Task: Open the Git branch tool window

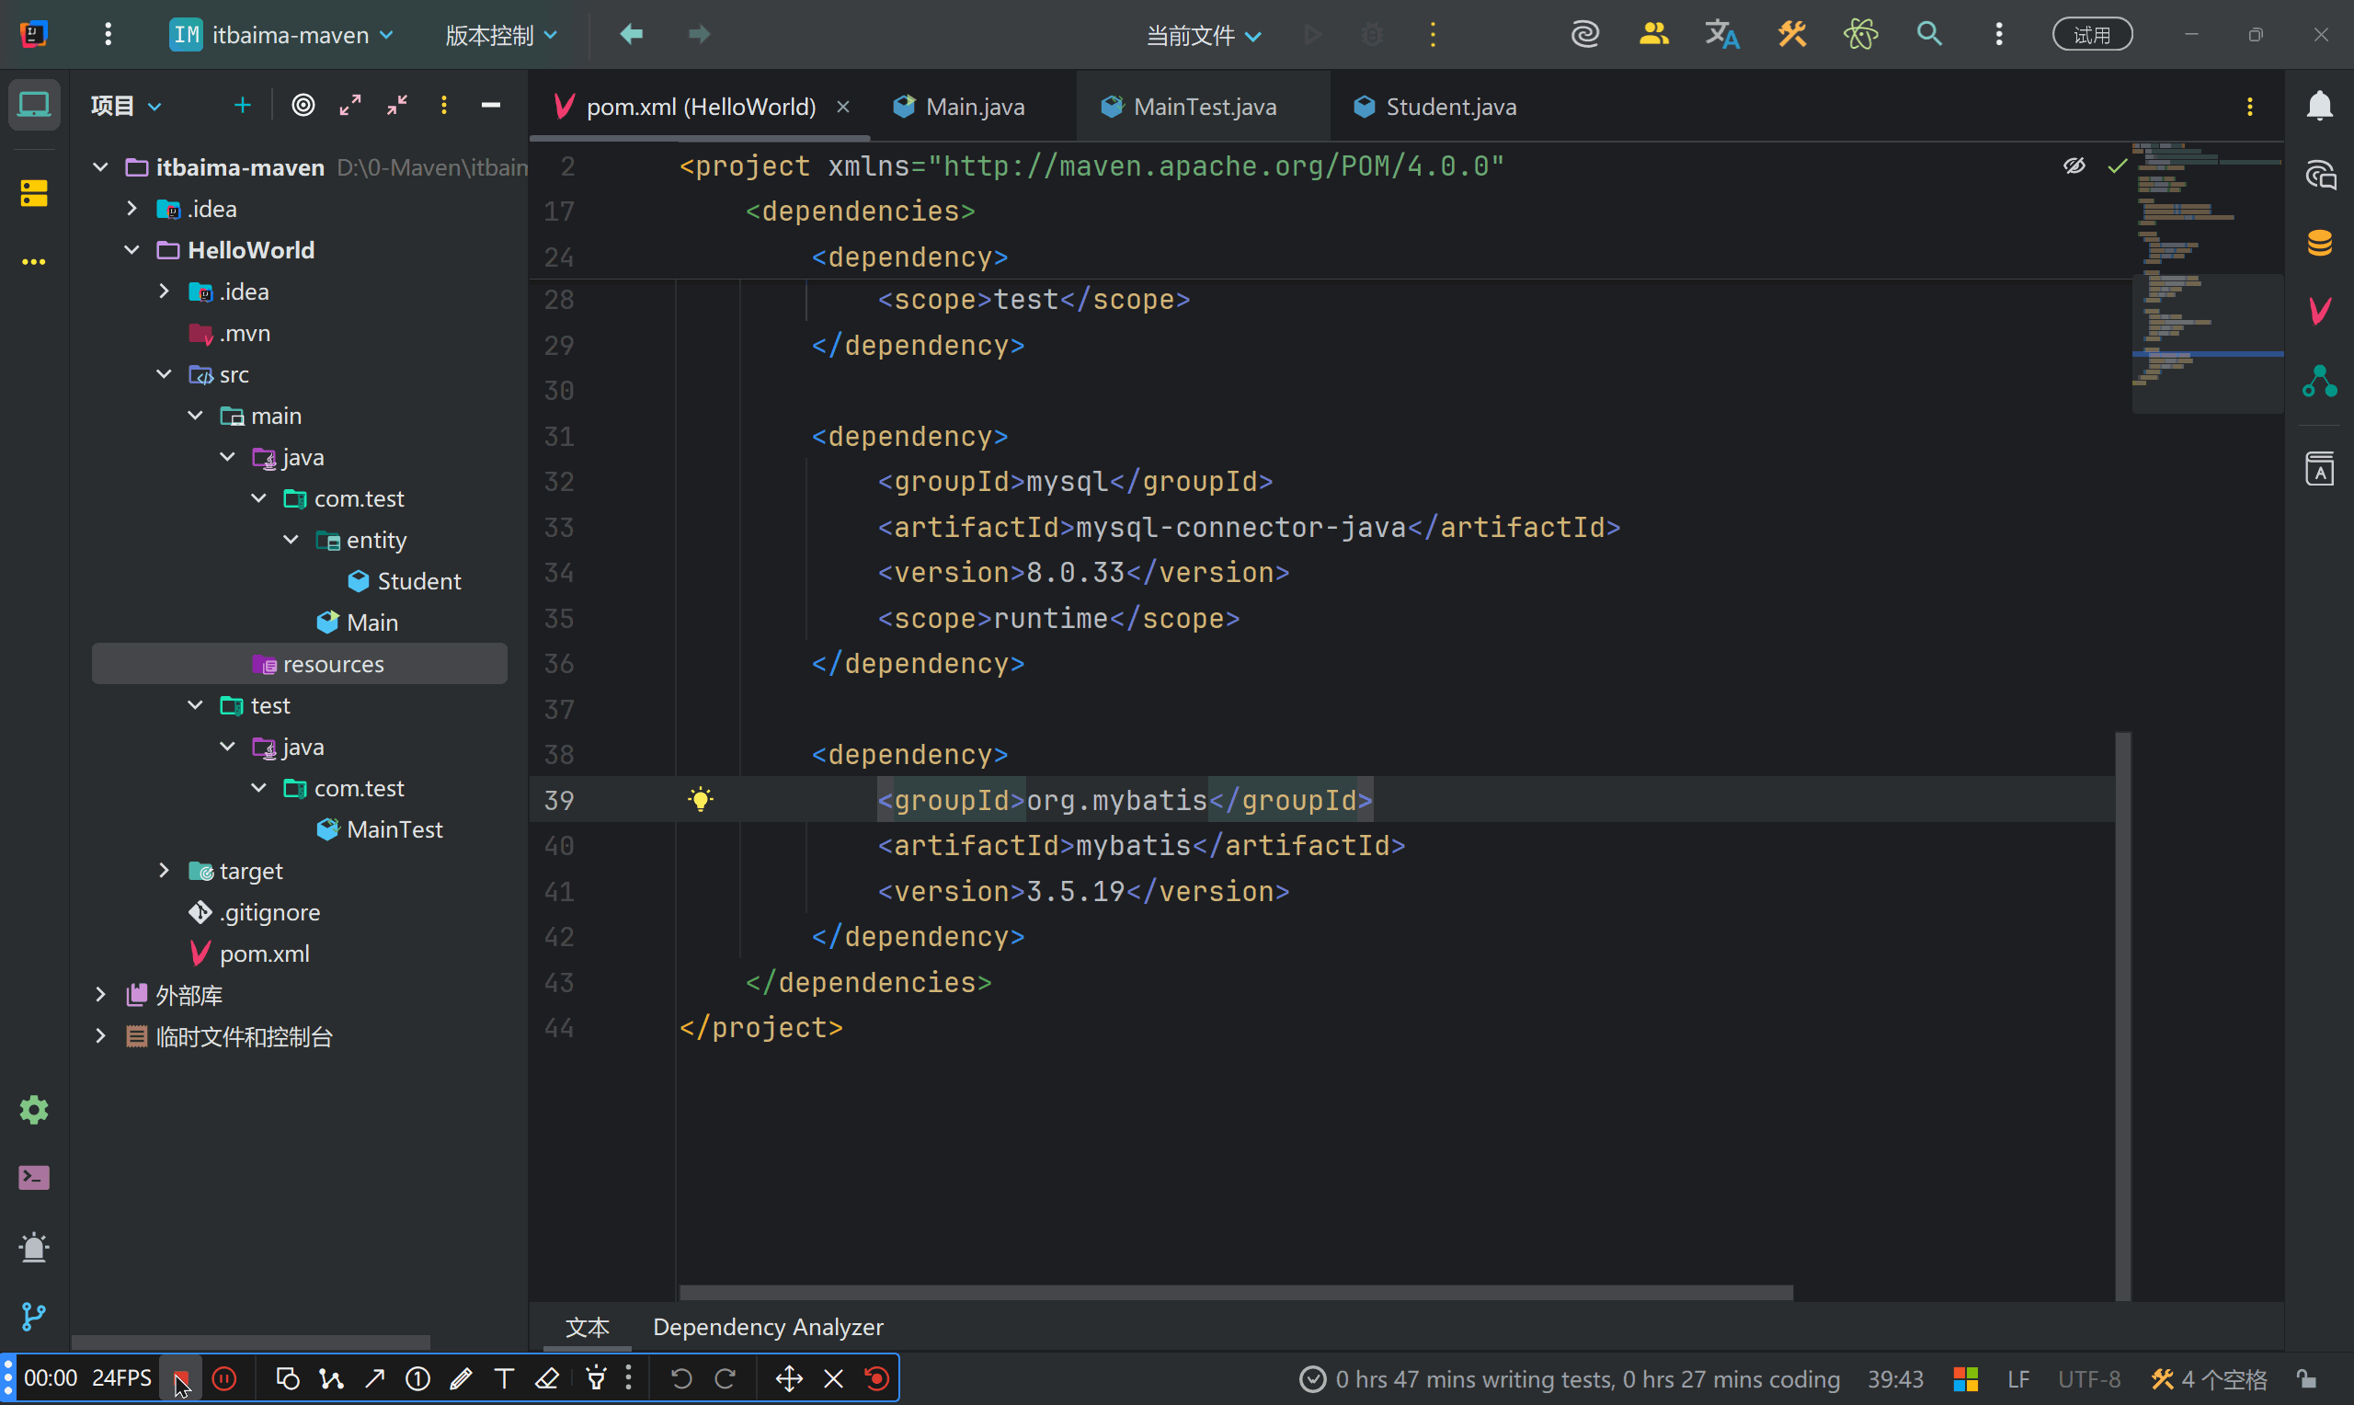Action: click(x=34, y=1315)
